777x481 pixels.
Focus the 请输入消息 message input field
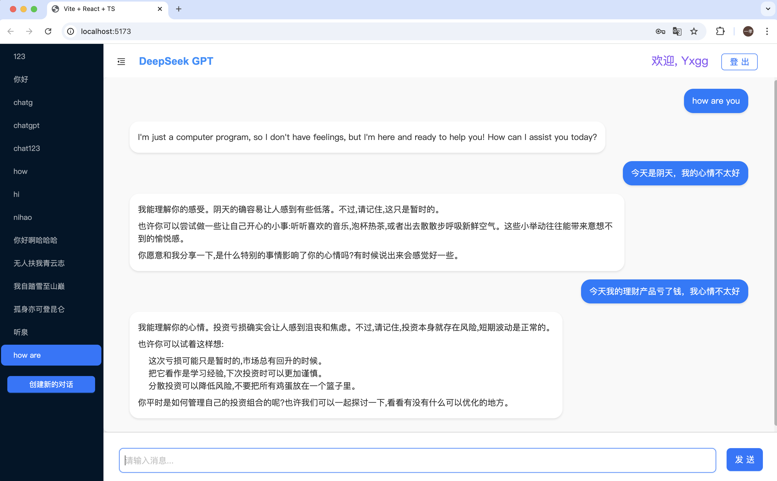417,460
